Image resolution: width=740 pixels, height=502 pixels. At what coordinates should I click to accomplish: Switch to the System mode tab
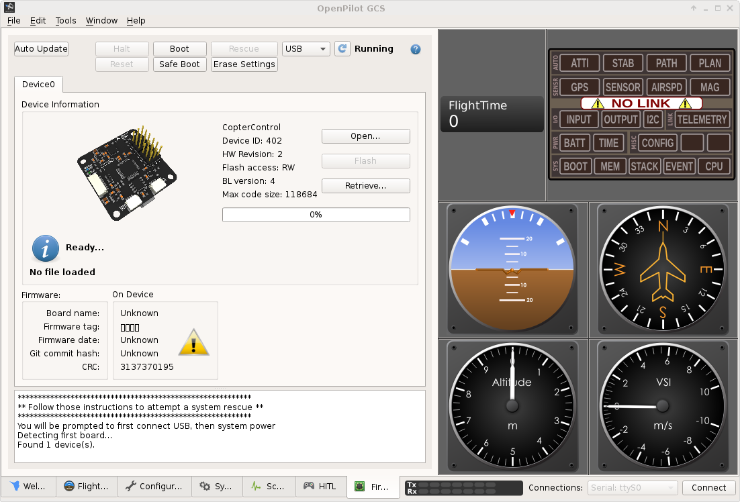217,487
